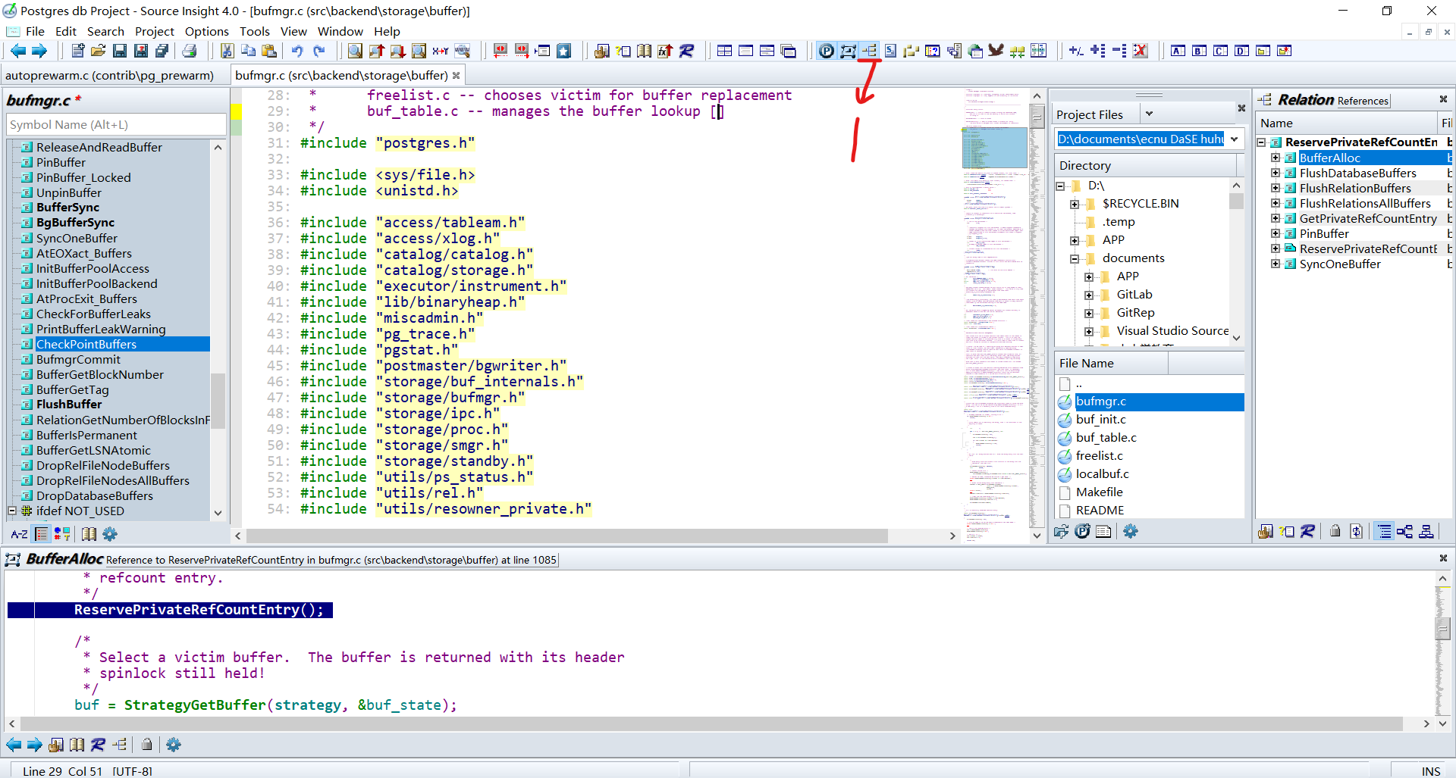Open the Search menu
The width and height of the screenshot is (1456, 778).
(x=105, y=31)
